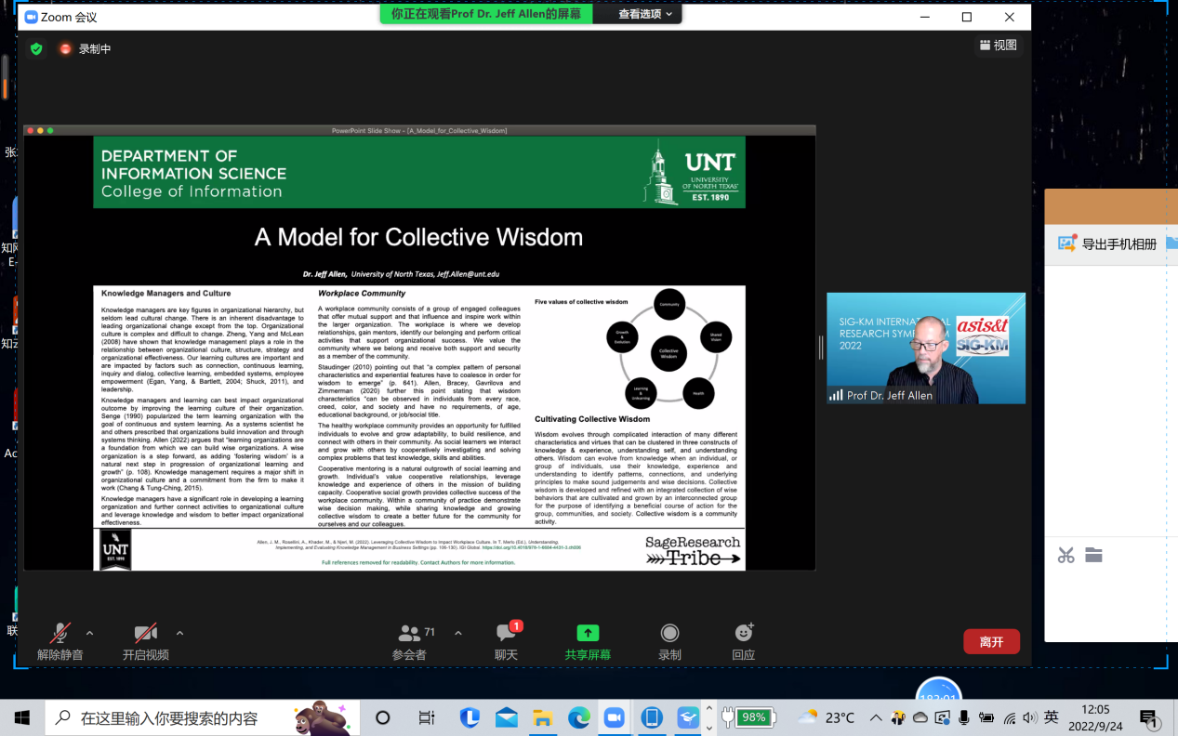Click the green encryption shield icon
The height and width of the screenshot is (736, 1178).
click(x=36, y=48)
